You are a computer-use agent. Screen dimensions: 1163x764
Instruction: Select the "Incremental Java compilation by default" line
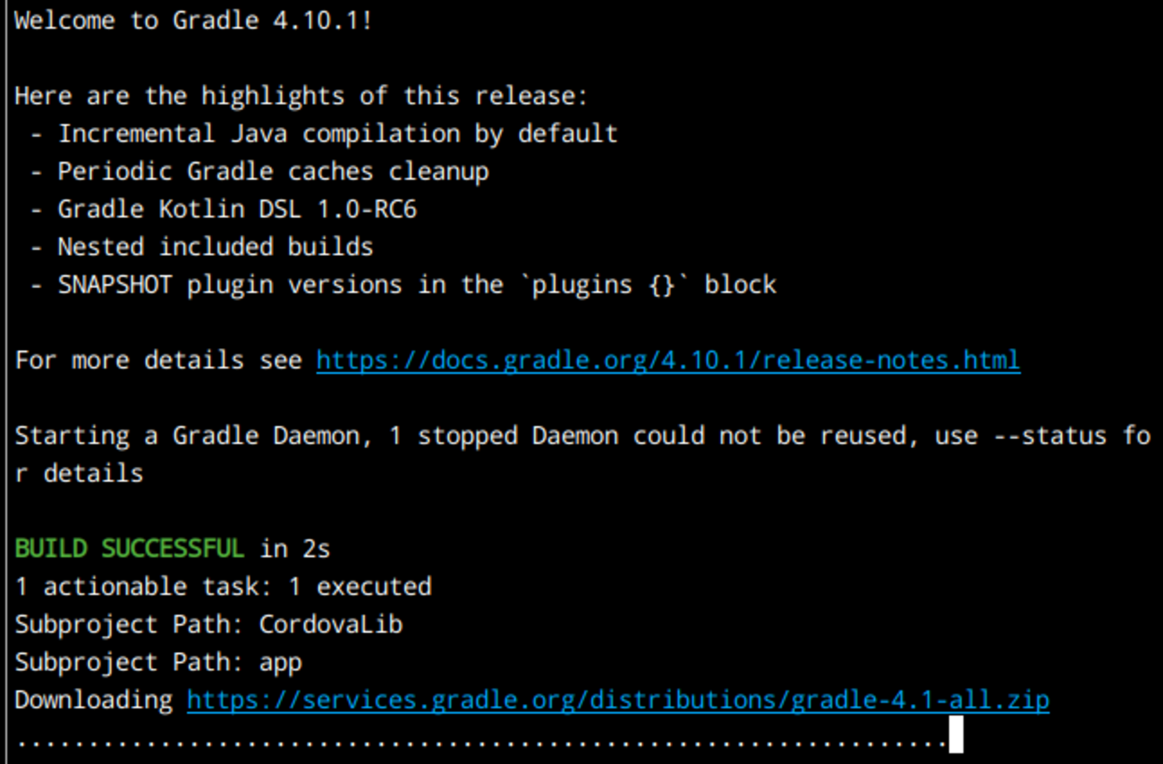coord(337,134)
